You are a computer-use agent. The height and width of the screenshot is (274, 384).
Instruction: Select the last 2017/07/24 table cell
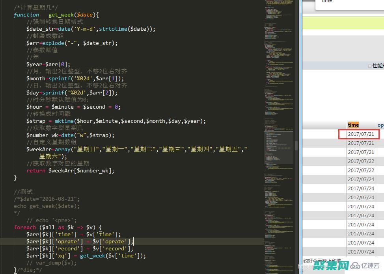[x=360, y=252]
